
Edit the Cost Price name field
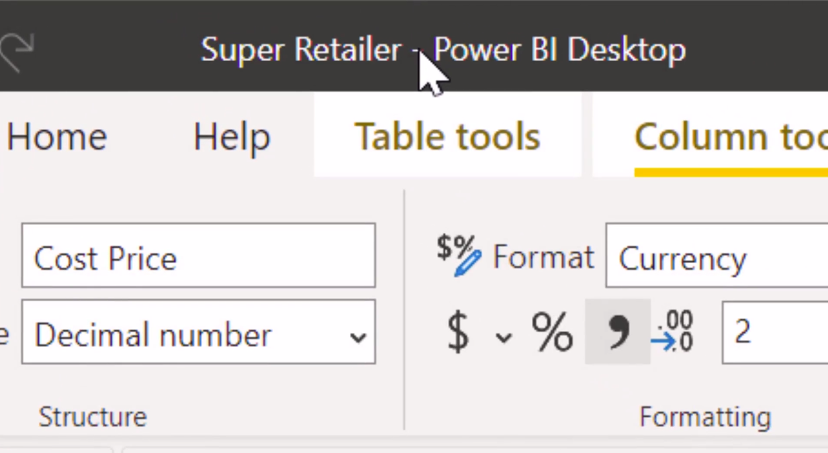tap(198, 256)
